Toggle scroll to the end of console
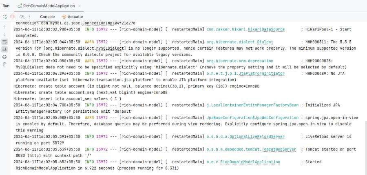This screenshot has width=367, height=175. coord(4,49)
